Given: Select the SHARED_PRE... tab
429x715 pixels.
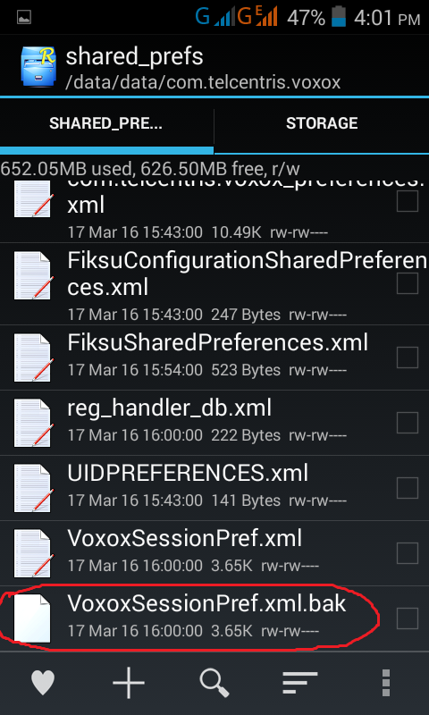Looking at the screenshot, I should tap(106, 123).
